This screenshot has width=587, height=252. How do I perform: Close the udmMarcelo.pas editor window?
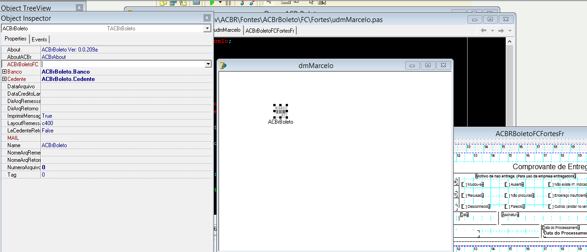point(506,19)
